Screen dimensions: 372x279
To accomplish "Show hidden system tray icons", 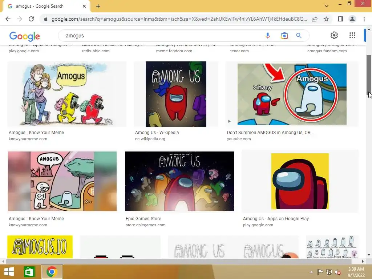I will pyautogui.click(x=311, y=272).
